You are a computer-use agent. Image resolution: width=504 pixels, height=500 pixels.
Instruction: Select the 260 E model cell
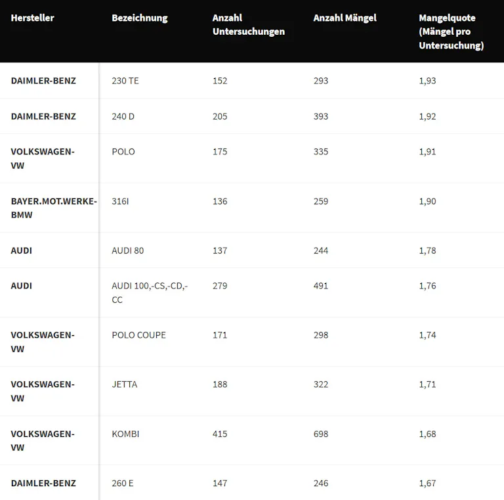[122, 483]
